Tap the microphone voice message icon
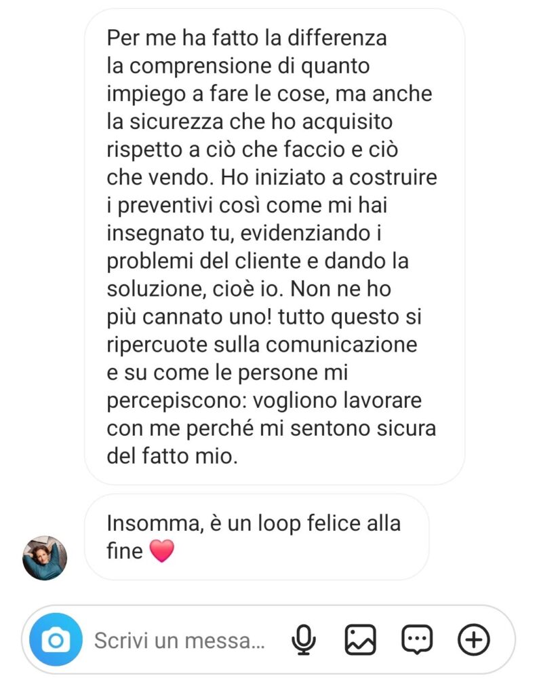Viewport: 537px width, 695px height. point(304,639)
